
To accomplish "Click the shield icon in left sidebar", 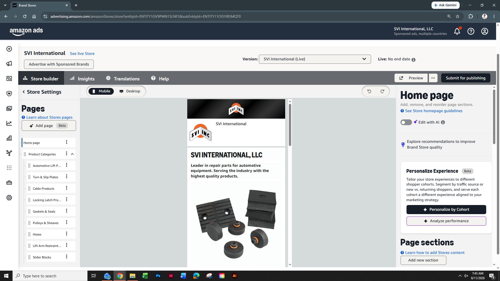I will (x=9, y=93).
